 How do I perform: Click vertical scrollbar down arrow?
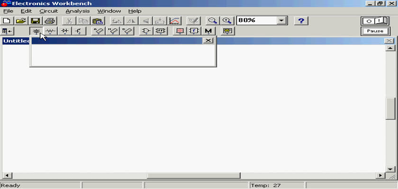tap(390, 169)
